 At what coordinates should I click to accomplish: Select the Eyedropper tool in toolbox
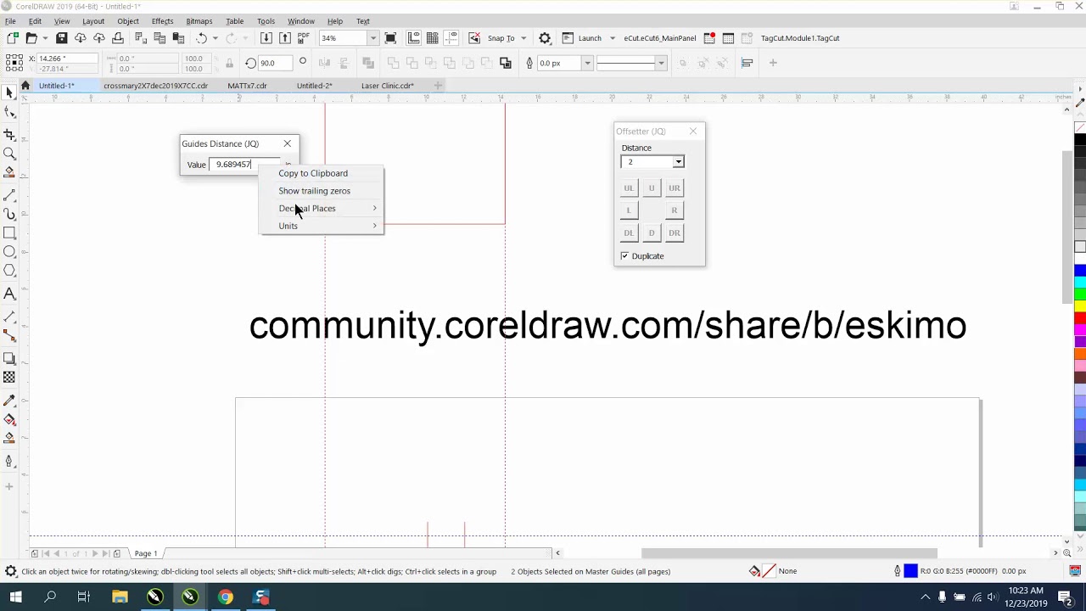9,400
